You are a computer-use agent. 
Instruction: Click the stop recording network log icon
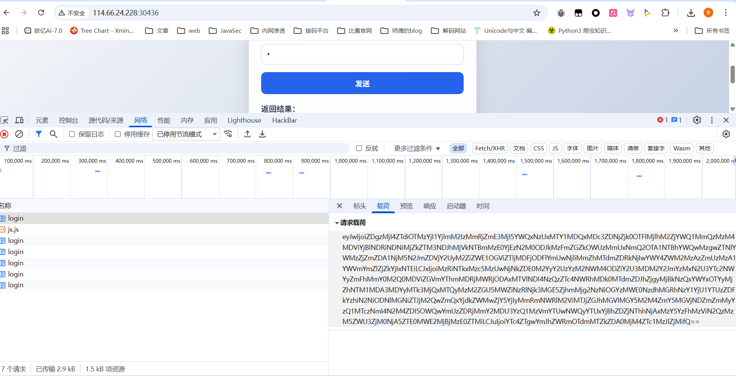coord(5,134)
